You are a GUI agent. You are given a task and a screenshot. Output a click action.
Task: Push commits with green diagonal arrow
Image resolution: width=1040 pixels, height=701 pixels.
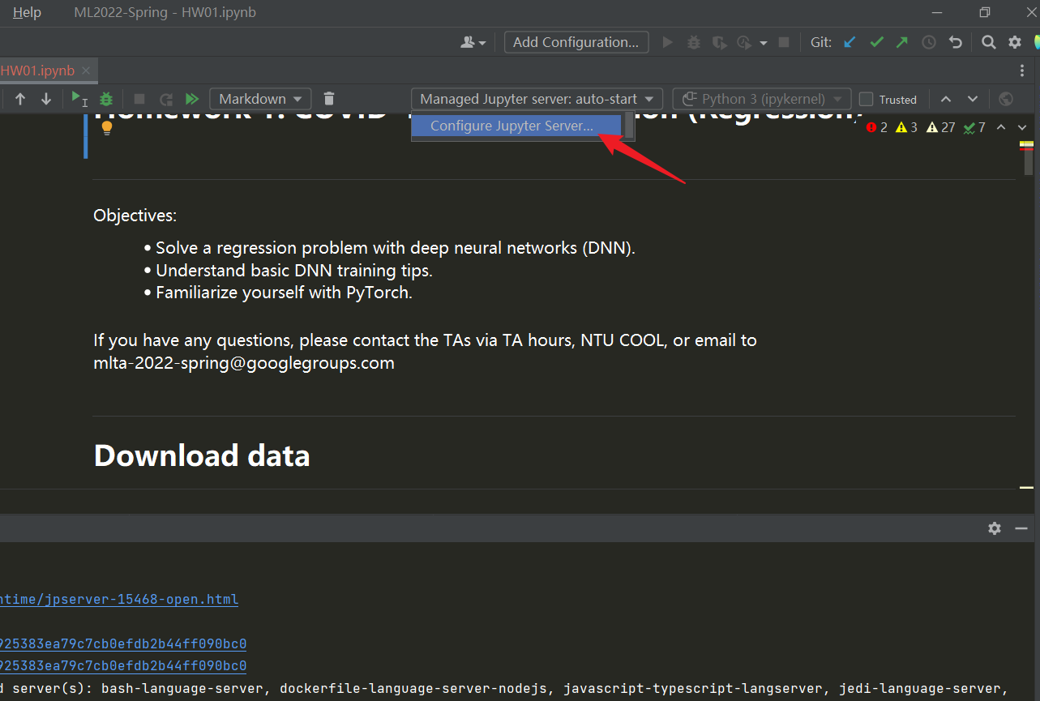point(902,42)
